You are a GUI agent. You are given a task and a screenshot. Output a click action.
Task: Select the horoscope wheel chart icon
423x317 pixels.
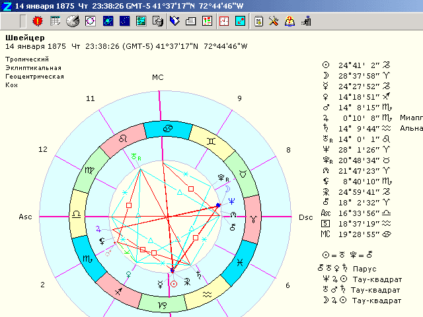(x=91, y=21)
